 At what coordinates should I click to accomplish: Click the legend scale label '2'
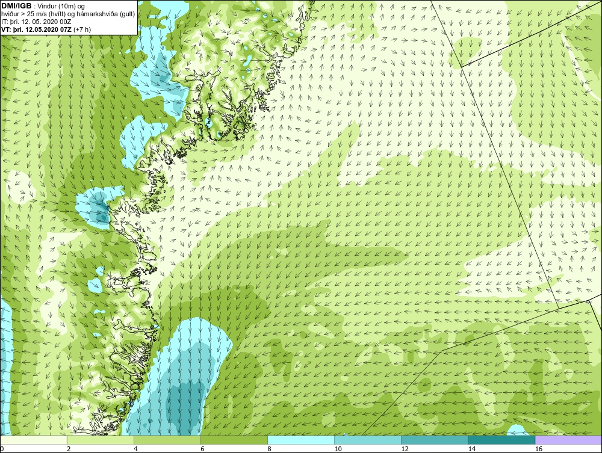(69, 449)
